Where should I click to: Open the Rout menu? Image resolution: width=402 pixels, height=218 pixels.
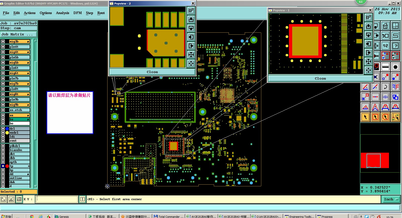[101, 13]
